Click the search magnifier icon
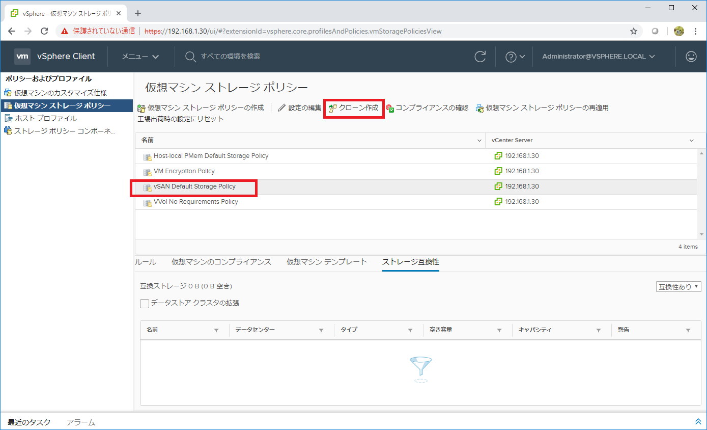The height and width of the screenshot is (430, 707). [190, 57]
